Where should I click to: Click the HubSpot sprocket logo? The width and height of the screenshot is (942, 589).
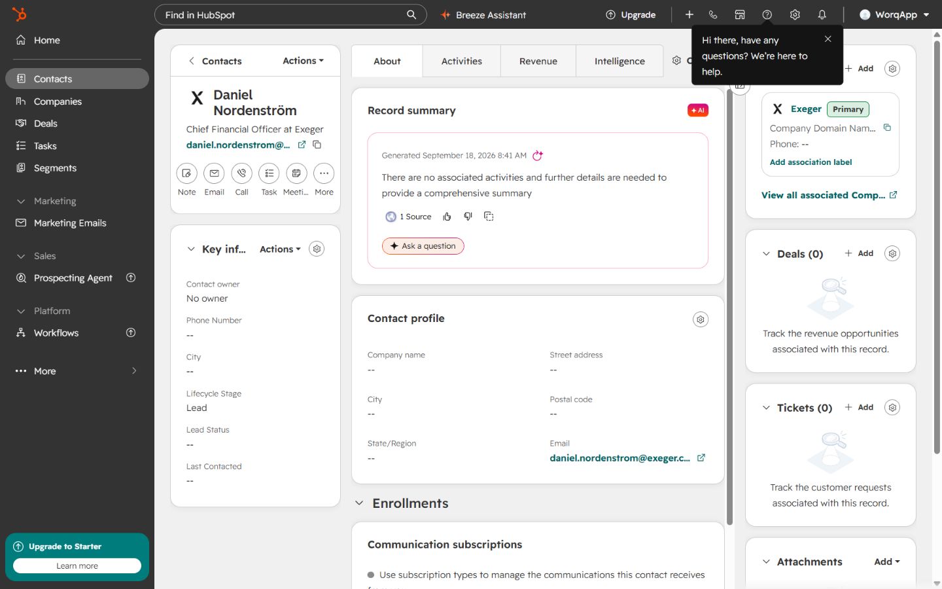pyautogui.click(x=19, y=14)
